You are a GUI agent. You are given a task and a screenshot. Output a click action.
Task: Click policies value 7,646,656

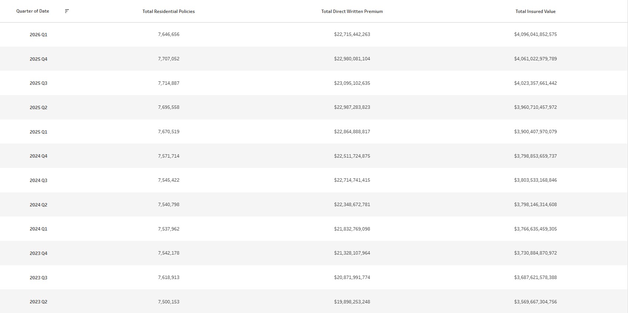coord(168,34)
